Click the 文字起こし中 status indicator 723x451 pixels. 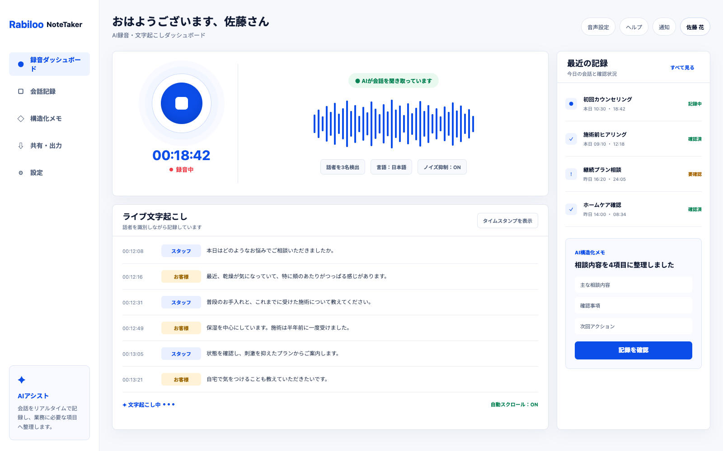149,405
